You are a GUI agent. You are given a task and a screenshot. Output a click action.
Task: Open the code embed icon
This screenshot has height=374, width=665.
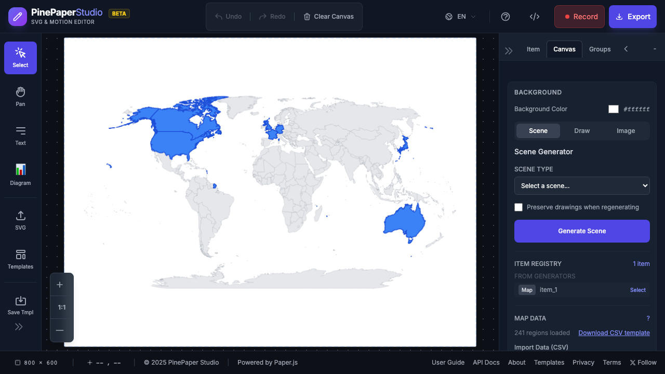(x=535, y=17)
